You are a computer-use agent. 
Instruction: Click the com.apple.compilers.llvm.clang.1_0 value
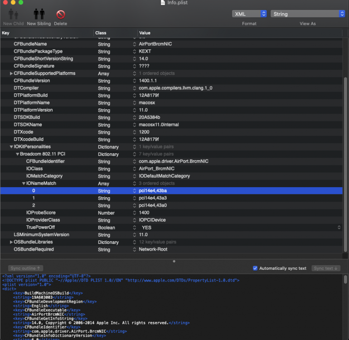click(175, 88)
